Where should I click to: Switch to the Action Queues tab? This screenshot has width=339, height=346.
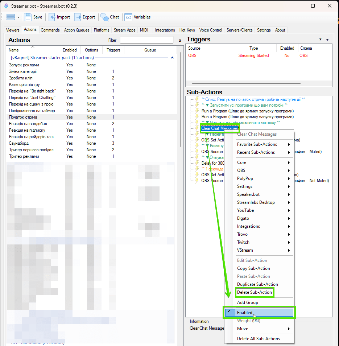[77, 30]
